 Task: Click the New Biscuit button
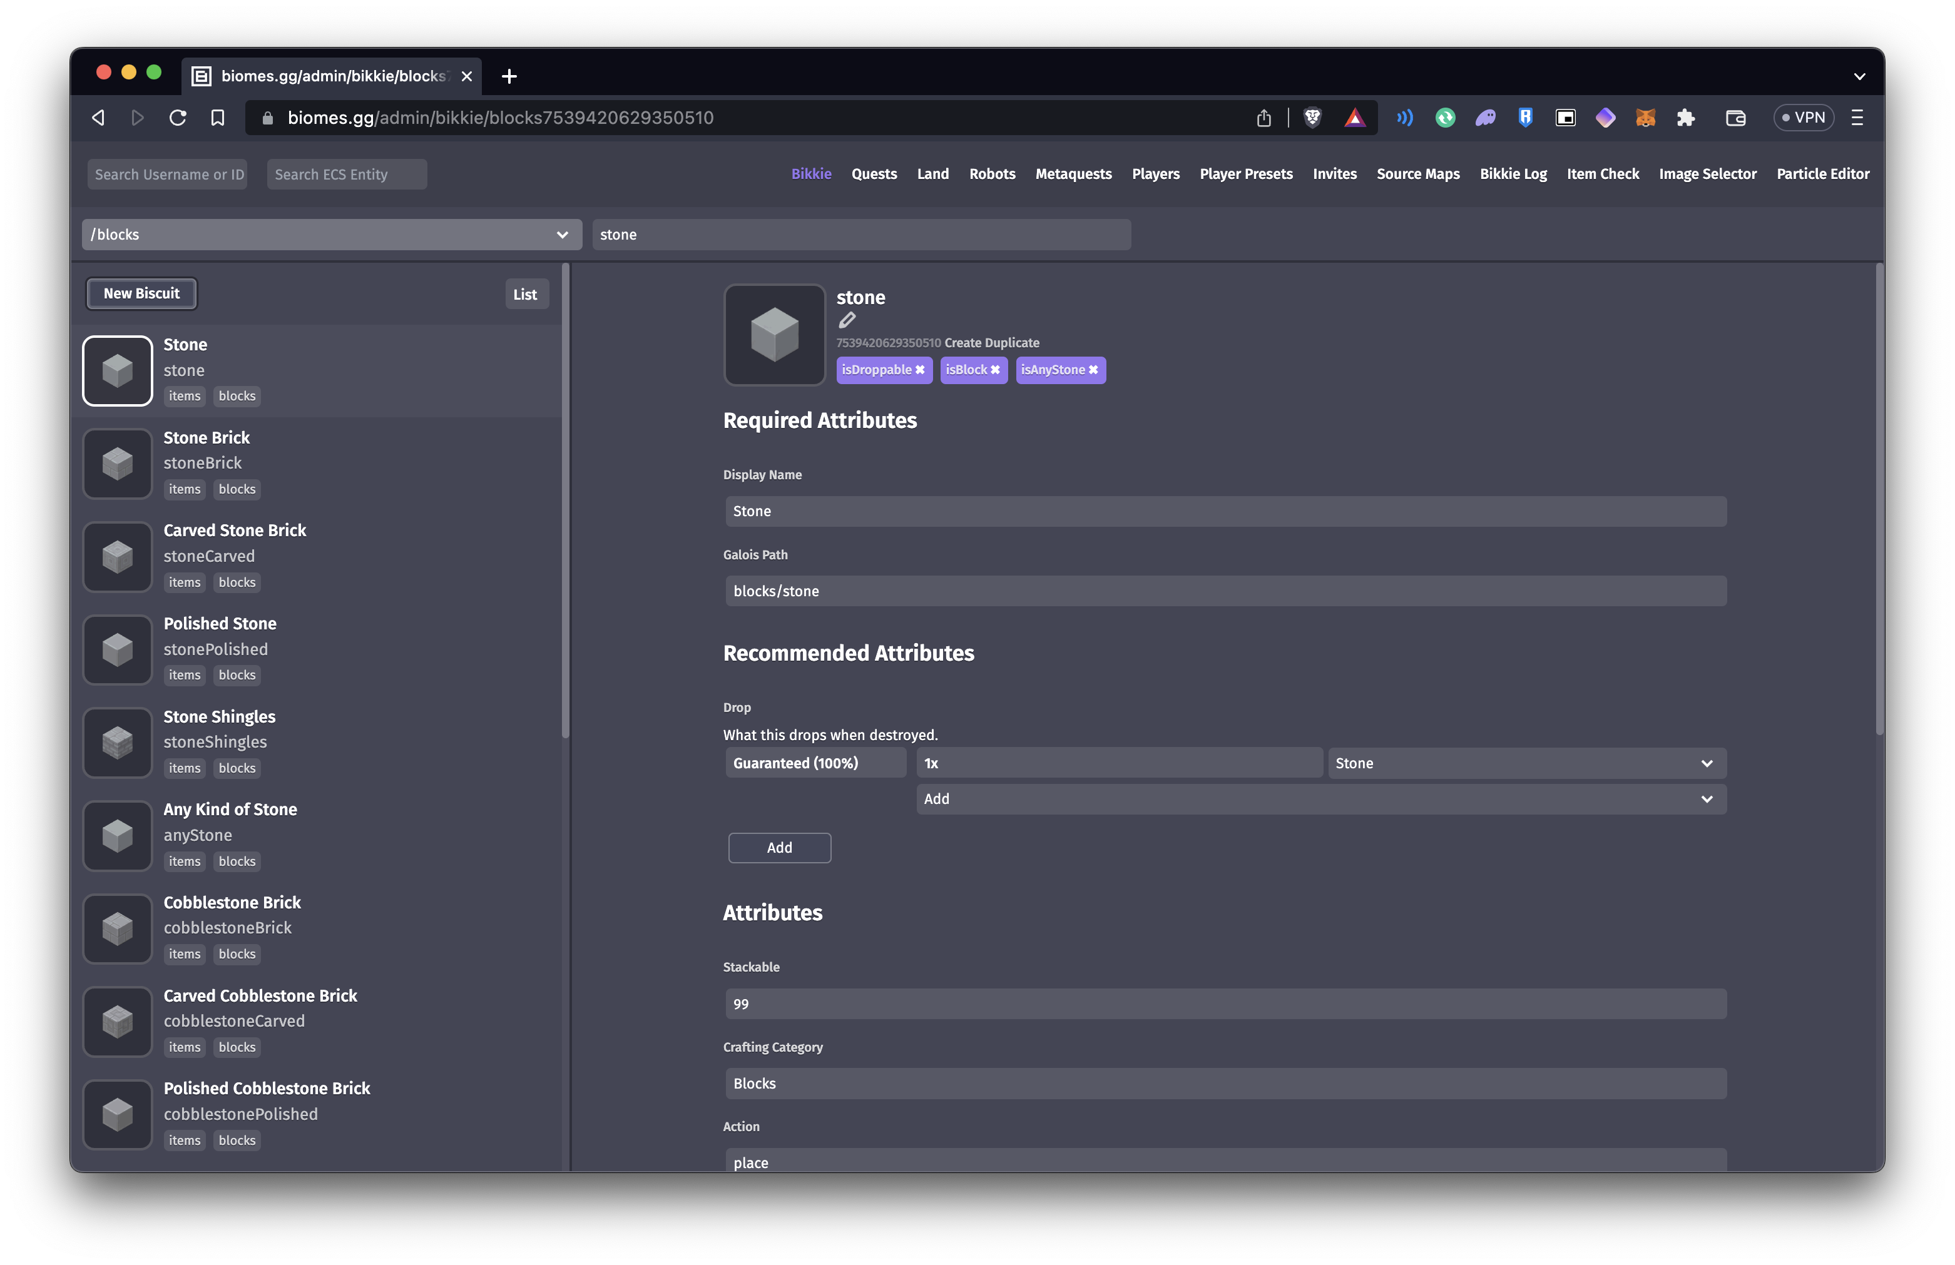pos(141,293)
